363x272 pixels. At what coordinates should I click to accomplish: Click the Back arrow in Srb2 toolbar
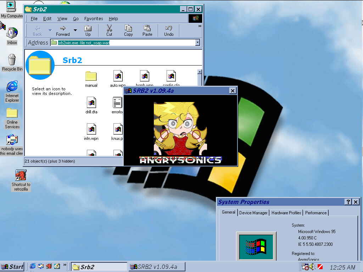[x=37, y=31]
